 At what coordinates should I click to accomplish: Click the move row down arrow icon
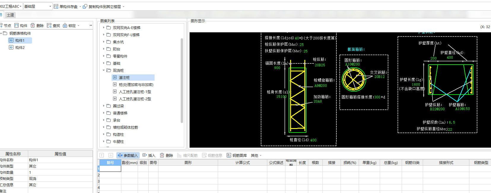111,155
